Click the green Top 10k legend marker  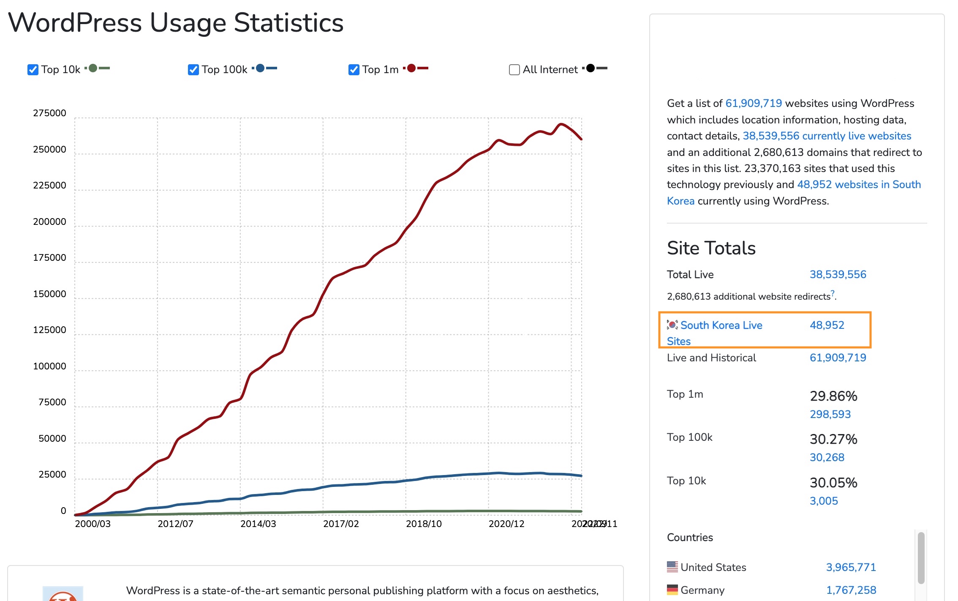click(93, 68)
